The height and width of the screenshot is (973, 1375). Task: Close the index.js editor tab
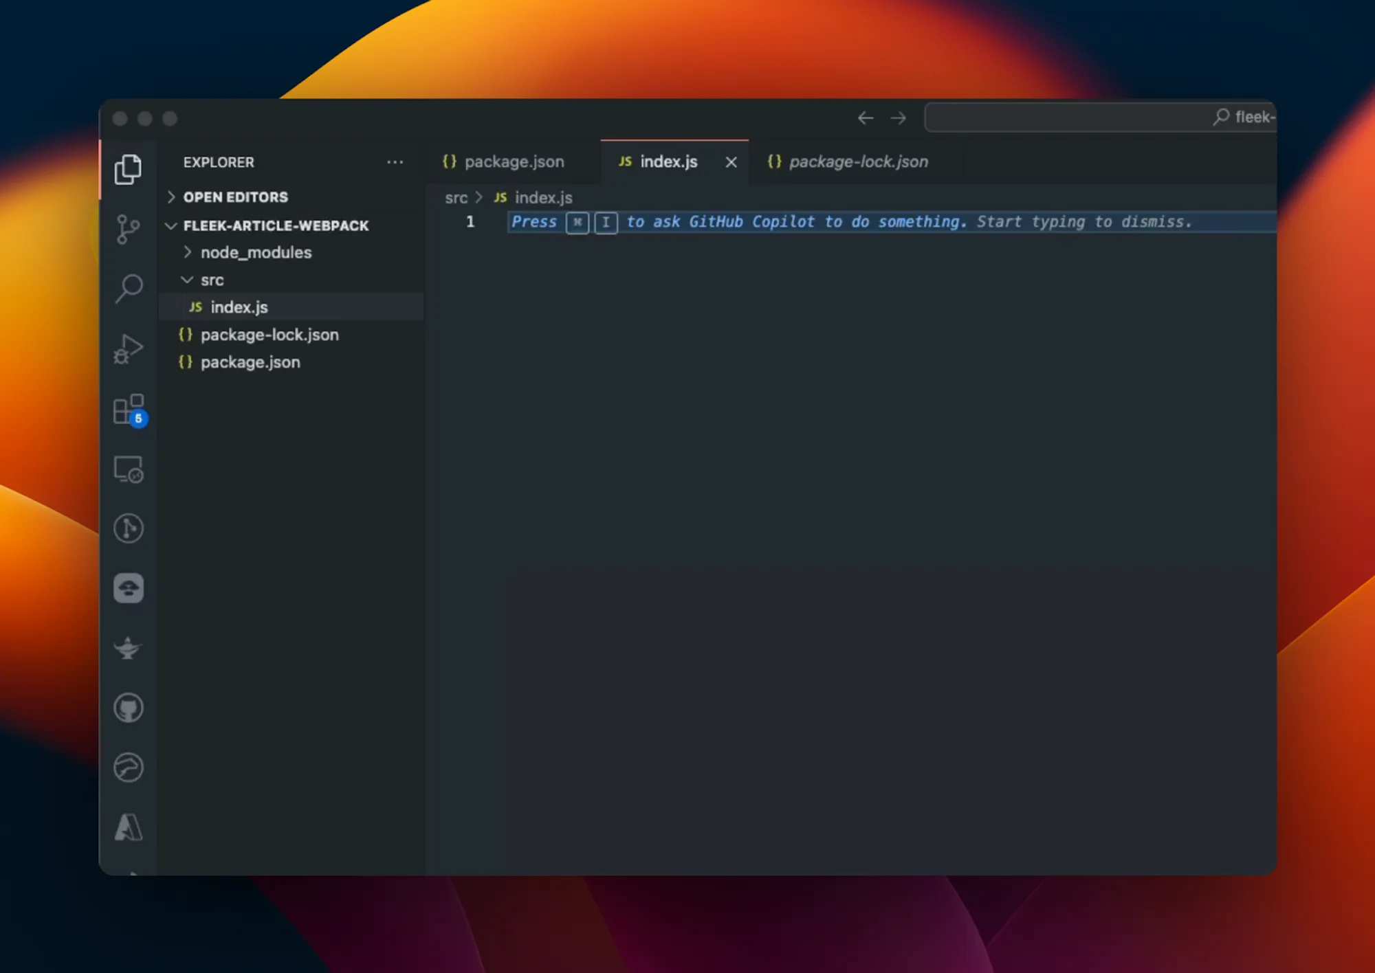731,162
